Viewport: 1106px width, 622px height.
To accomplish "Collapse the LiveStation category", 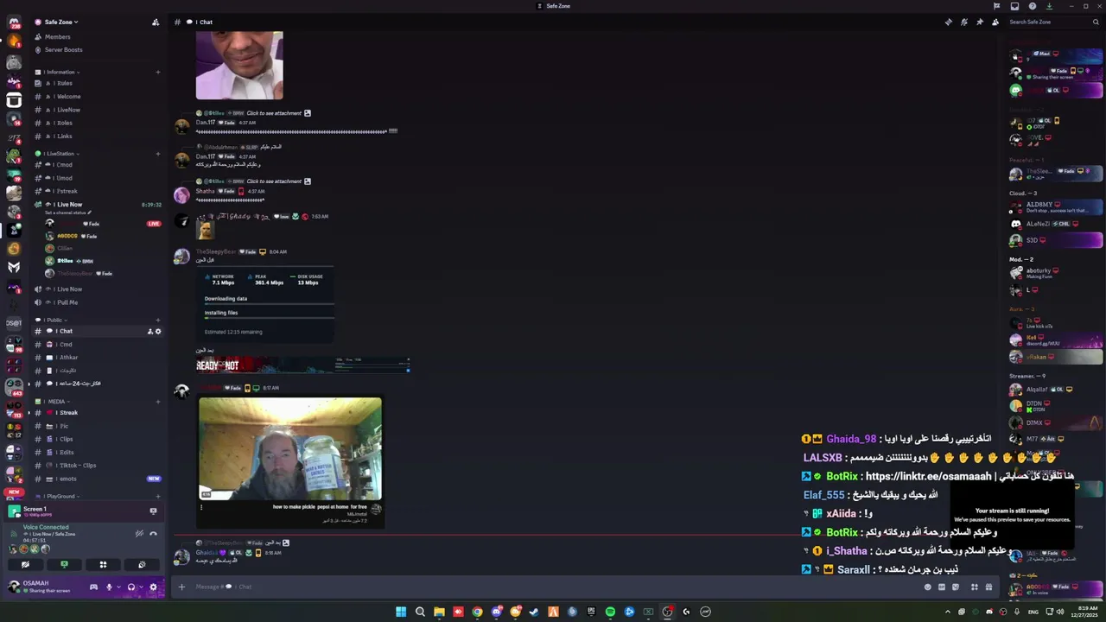I will click(x=59, y=153).
